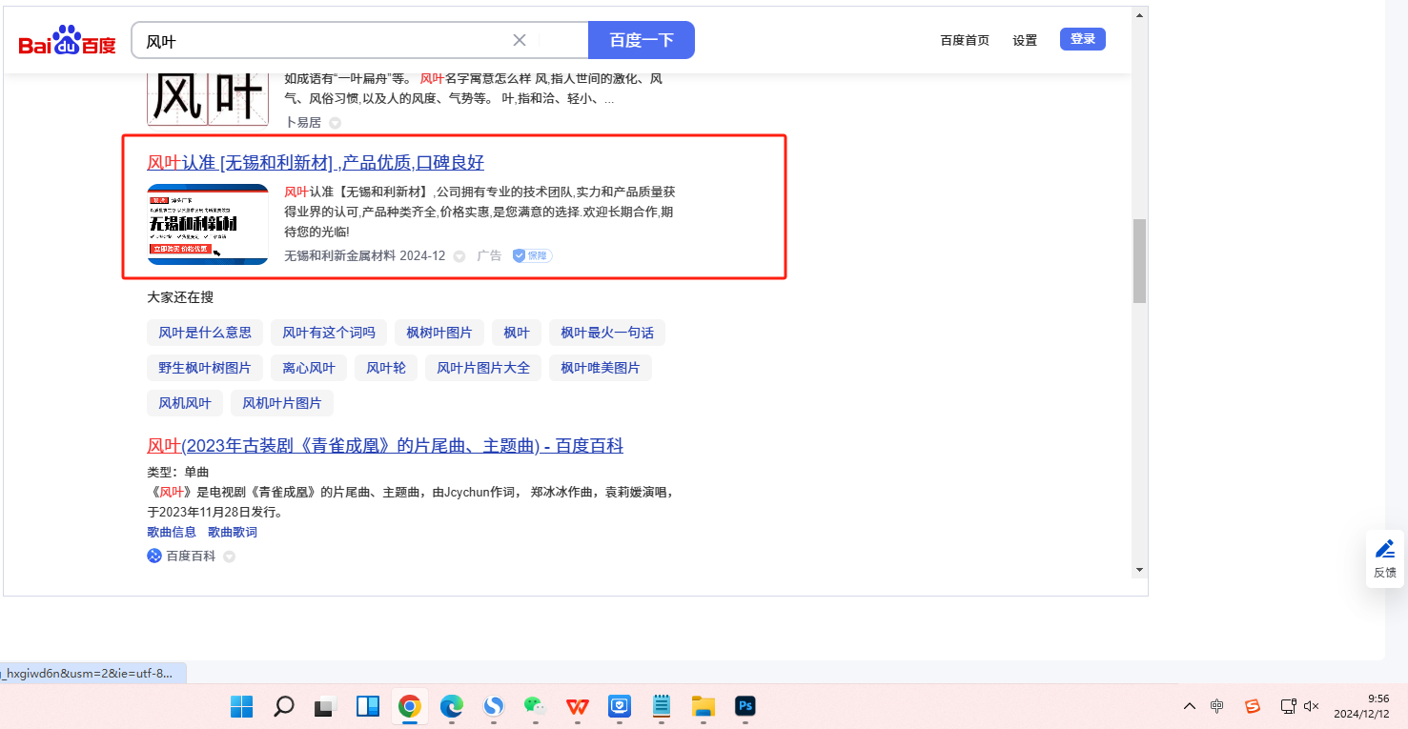Open Photoshop from the taskbar
Image resolution: width=1408 pixels, height=729 pixels.
pos(745,706)
